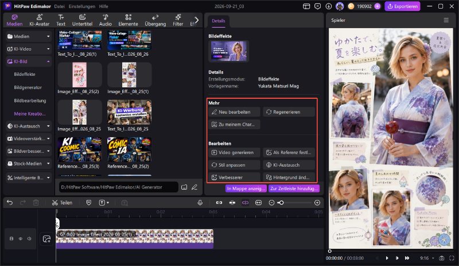
Task: Add a marker with shield icon
Action: click(89, 203)
